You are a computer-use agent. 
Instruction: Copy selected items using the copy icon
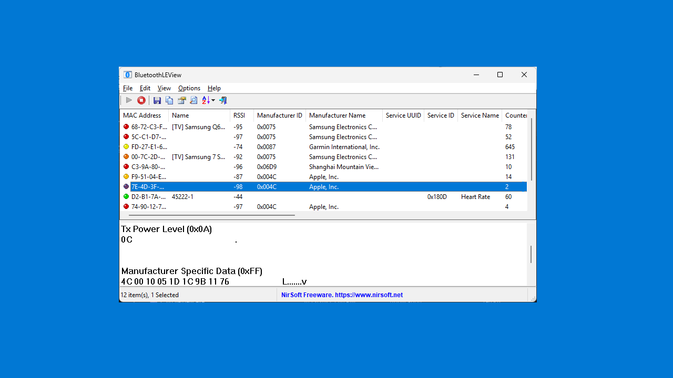pos(169,100)
